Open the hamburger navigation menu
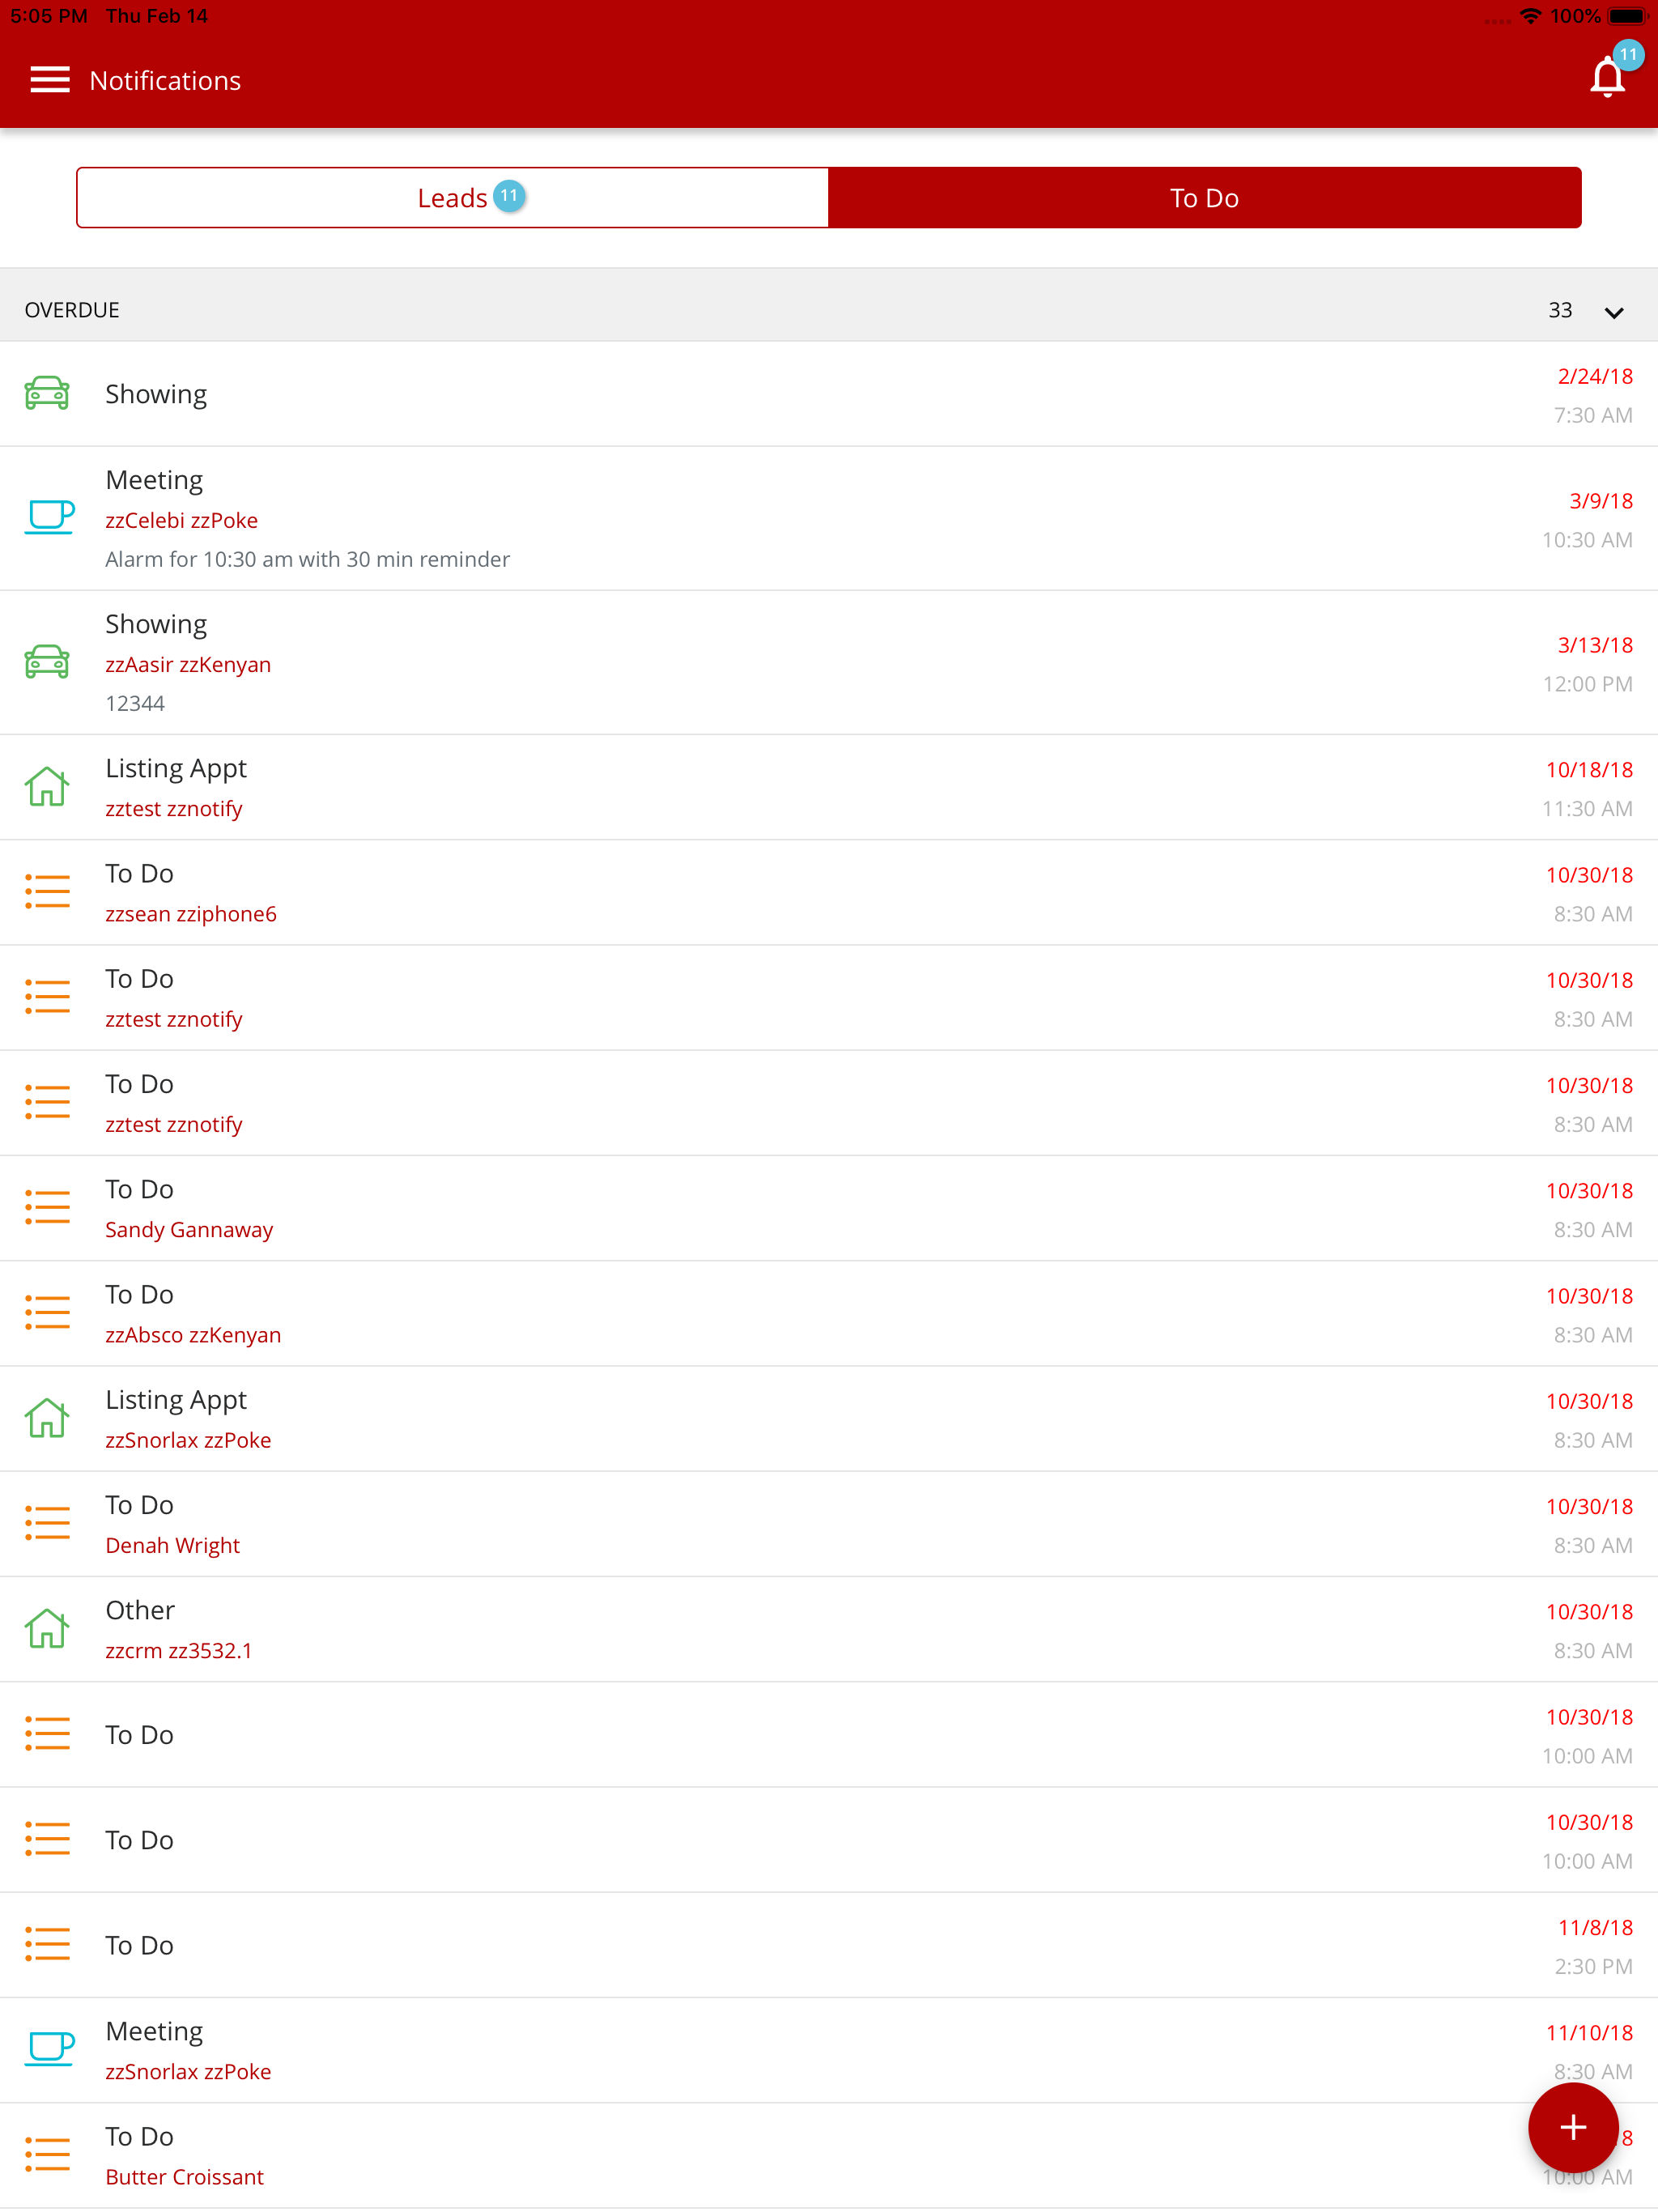 (50, 80)
